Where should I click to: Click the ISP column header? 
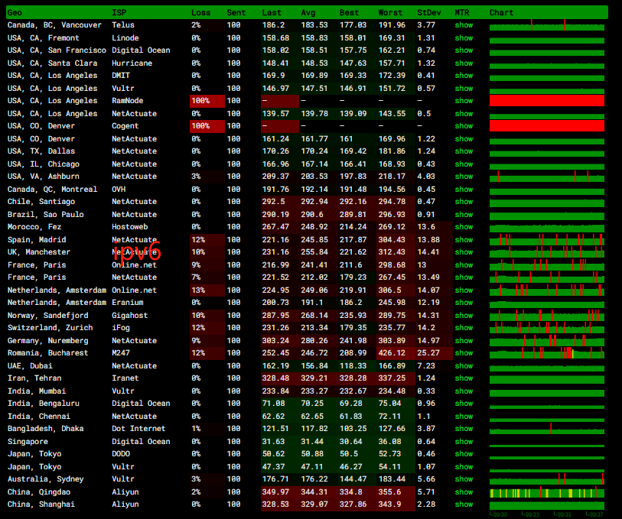tap(119, 13)
